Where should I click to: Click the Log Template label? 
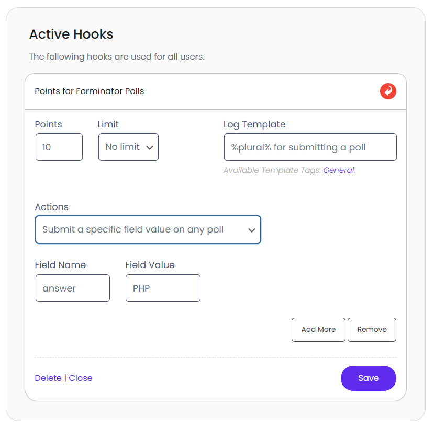(x=254, y=124)
